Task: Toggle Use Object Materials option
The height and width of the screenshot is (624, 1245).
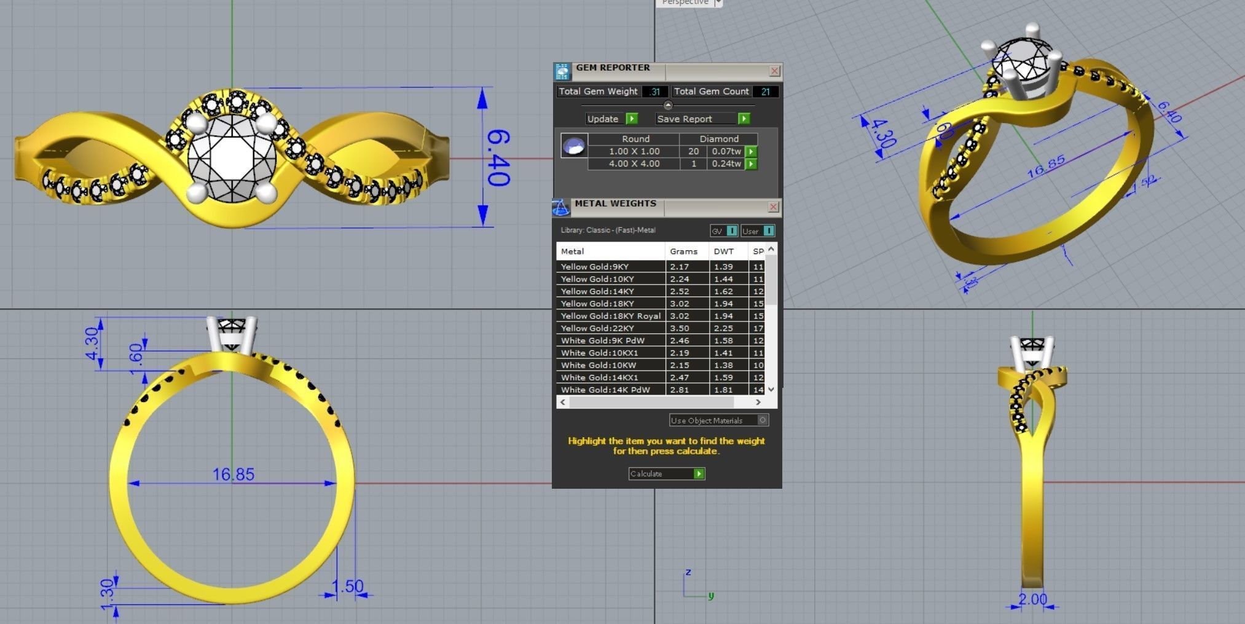Action: pos(718,421)
